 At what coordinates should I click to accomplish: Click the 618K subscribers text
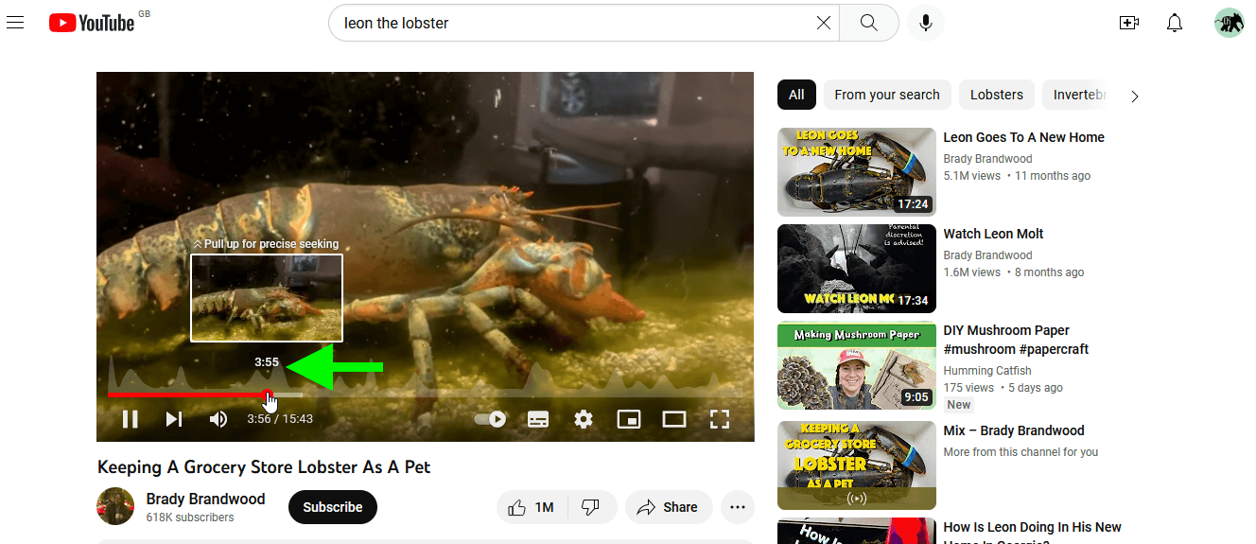[x=190, y=518]
